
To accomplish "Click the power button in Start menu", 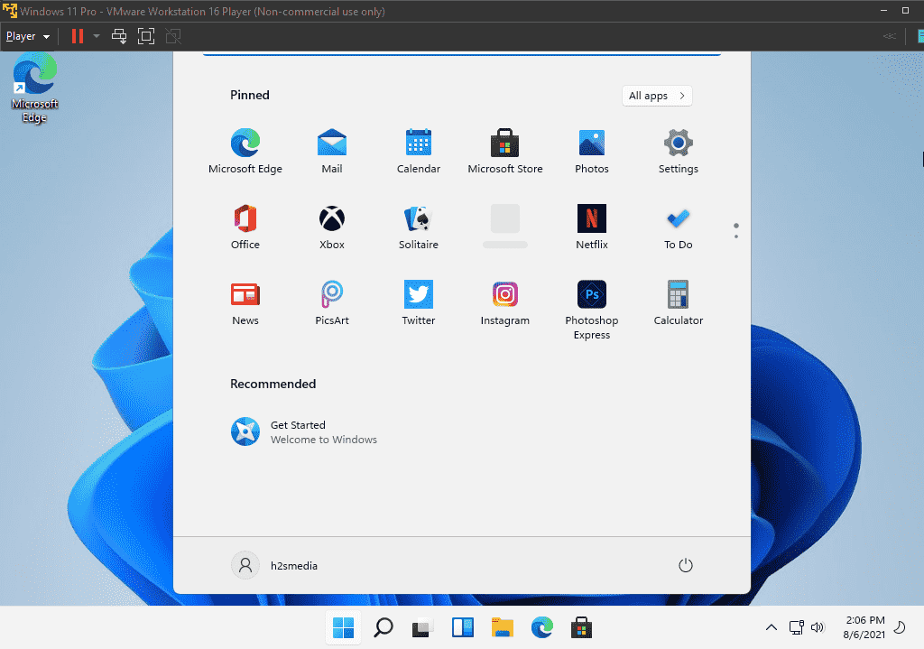I will pos(686,565).
